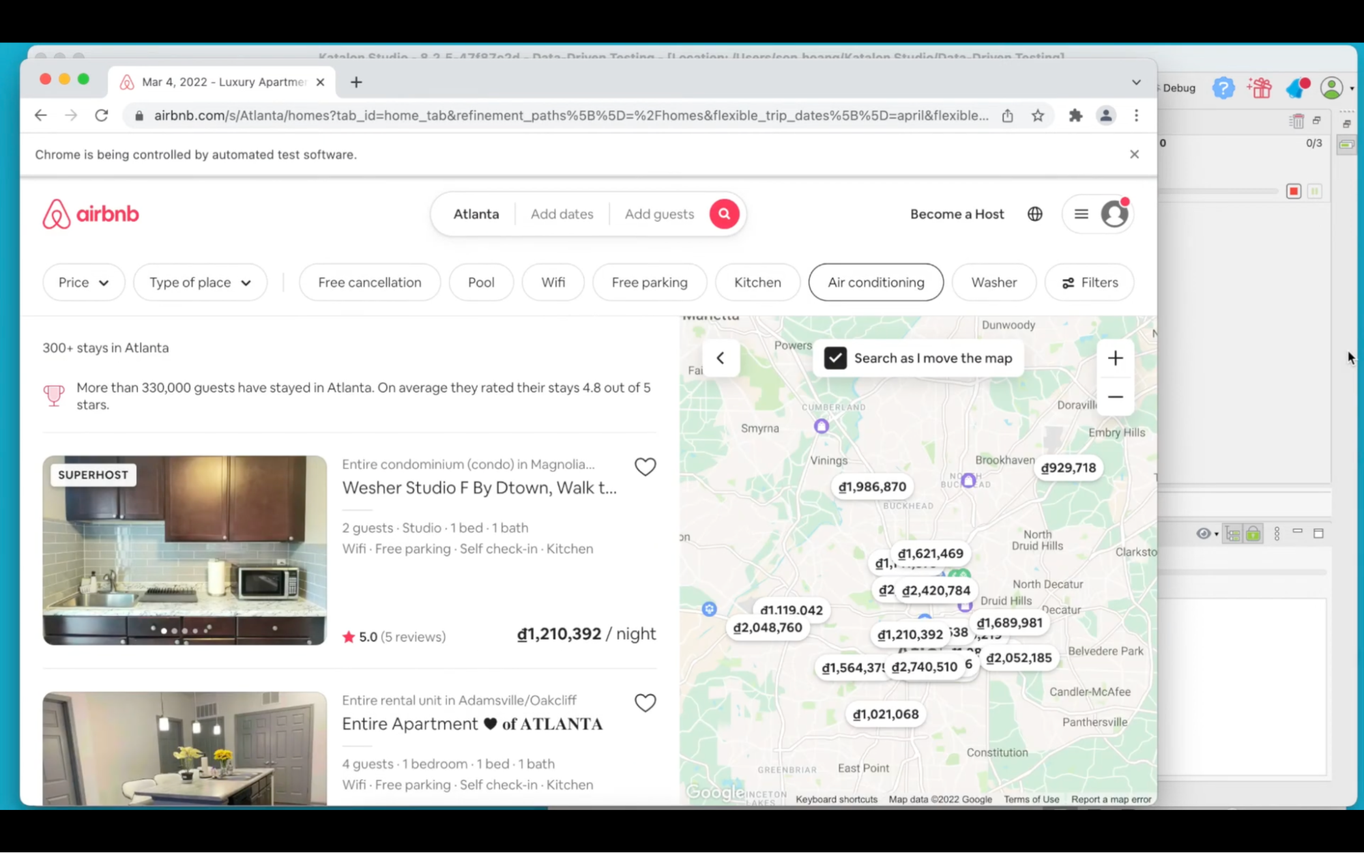Dismiss the automated test software banner

(1134, 154)
